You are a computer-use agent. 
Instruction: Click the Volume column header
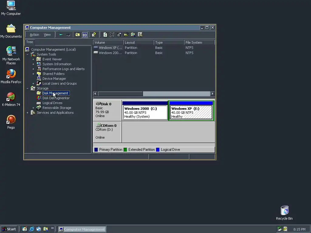click(108, 42)
